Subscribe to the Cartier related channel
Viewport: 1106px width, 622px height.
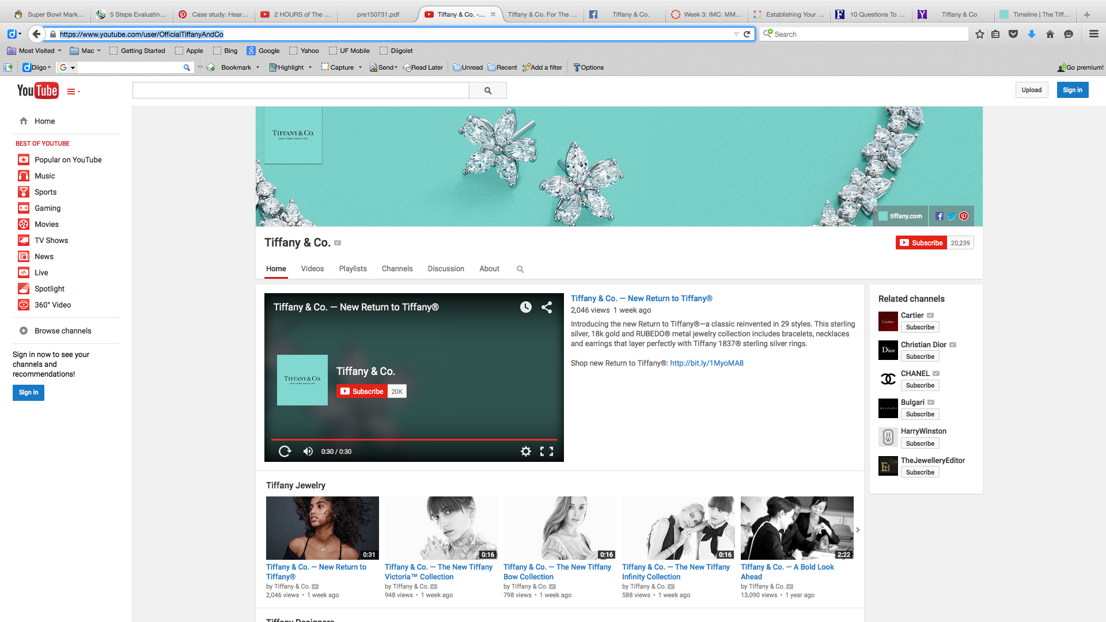pyautogui.click(x=920, y=327)
